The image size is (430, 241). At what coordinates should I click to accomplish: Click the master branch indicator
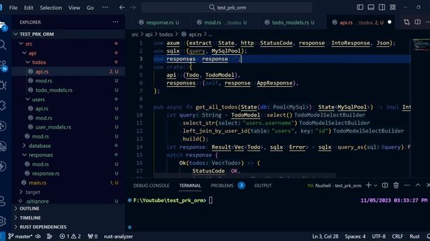click(x=21, y=236)
